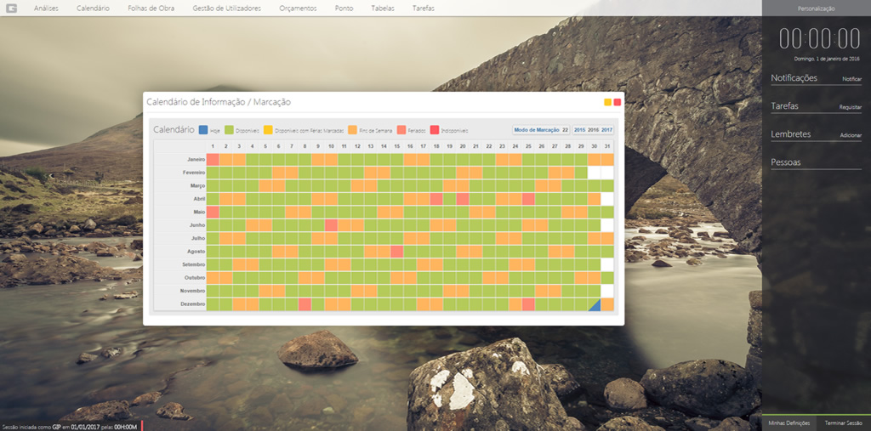Click the Terminar Sessão button
871x431 pixels.
843,423
